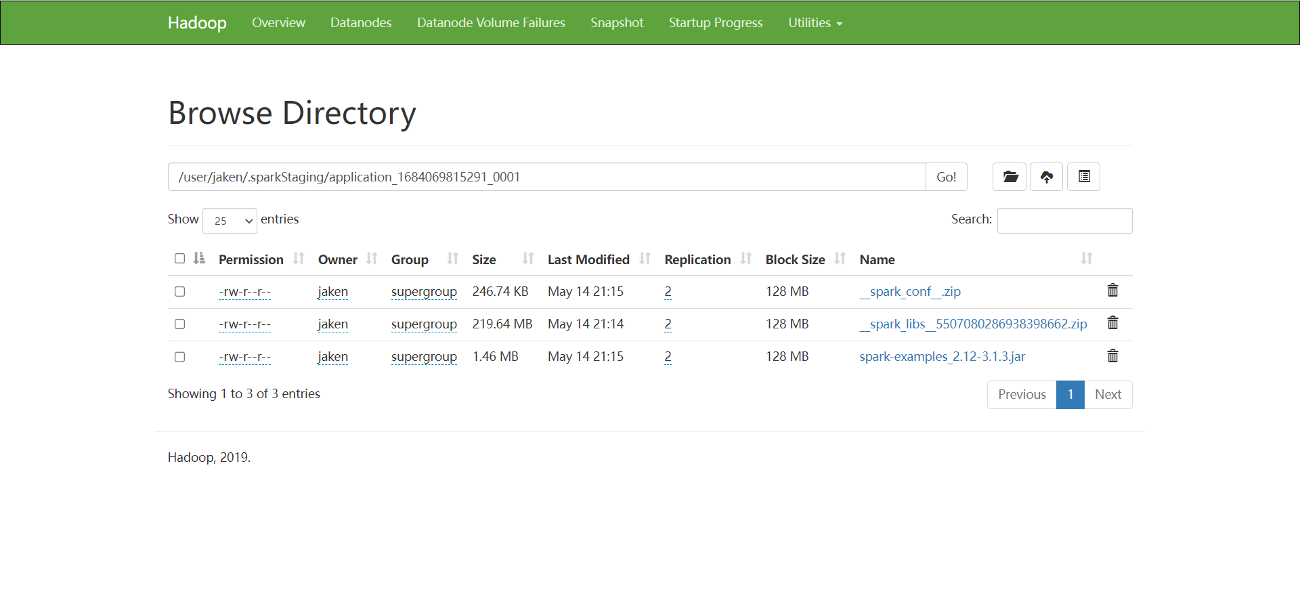Screen dimensions: 1300x604
Task: Edit owner jaken of __spark_conf__.zip row
Action: click(x=332, y=292)
